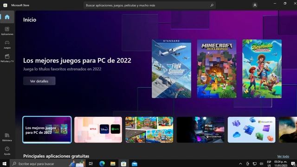Open Biblioteca in sidebar
This screenshot has width=297, height=167.
pyautogui.click(x=7, y=137)
